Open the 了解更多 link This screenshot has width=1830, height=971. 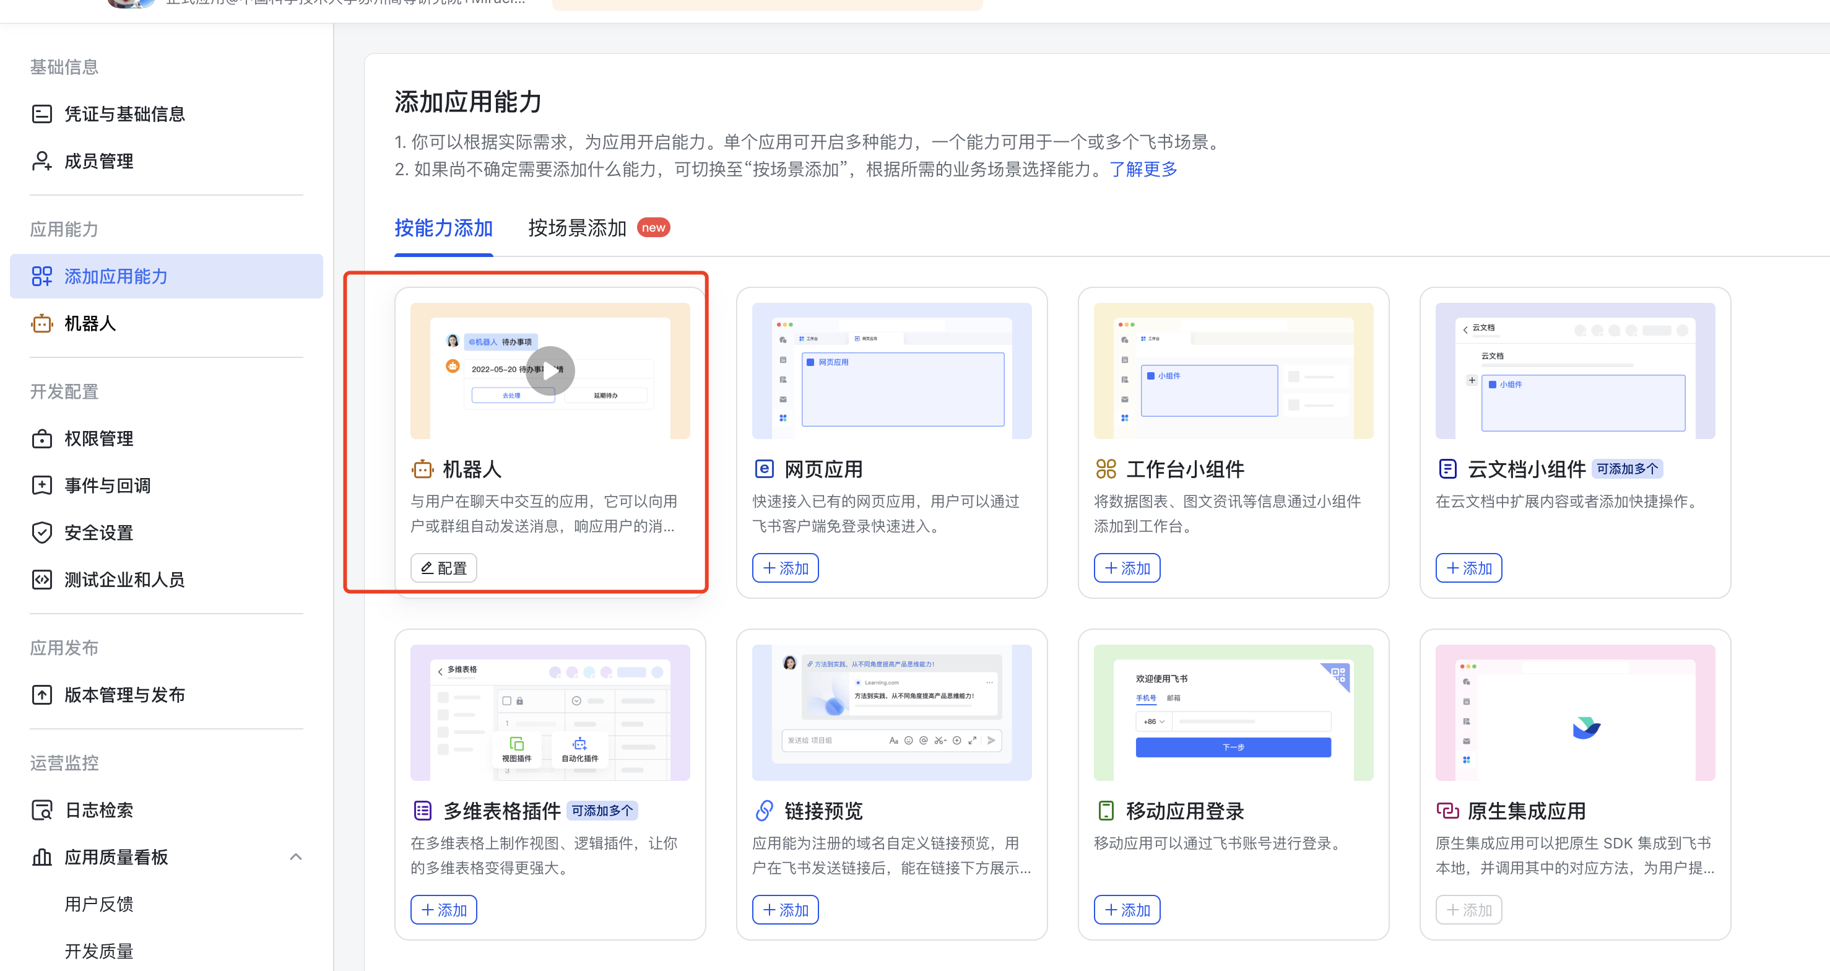coord(1143,169)
